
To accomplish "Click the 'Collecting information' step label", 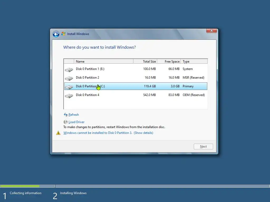I will [x=26, y=193].
